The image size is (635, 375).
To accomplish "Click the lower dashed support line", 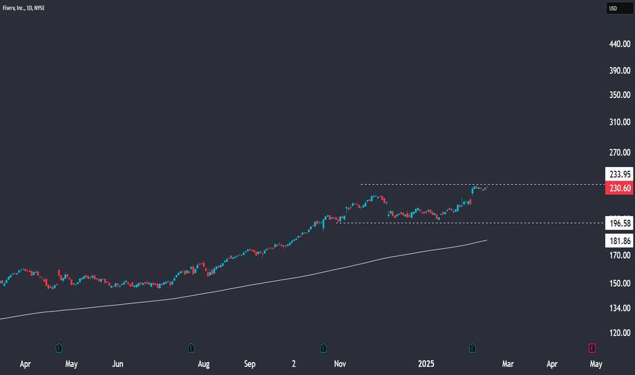I will pyautogui.click(x=469, y=223).
